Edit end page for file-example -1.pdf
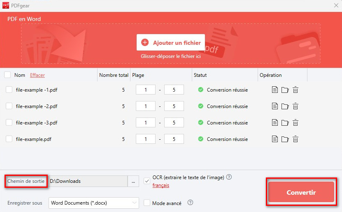 click(x=174, y=90)
